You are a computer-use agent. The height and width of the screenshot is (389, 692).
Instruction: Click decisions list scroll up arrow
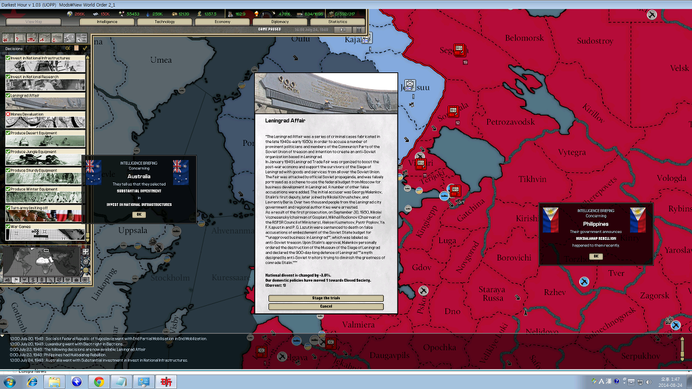(x=87, y=57)
